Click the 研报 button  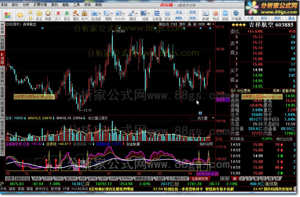[192, 12]
